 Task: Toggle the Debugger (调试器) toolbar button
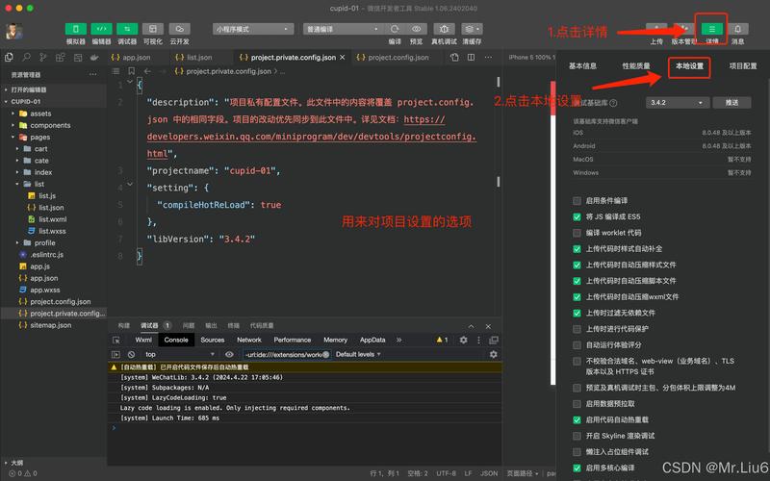(x=127, y=29)
